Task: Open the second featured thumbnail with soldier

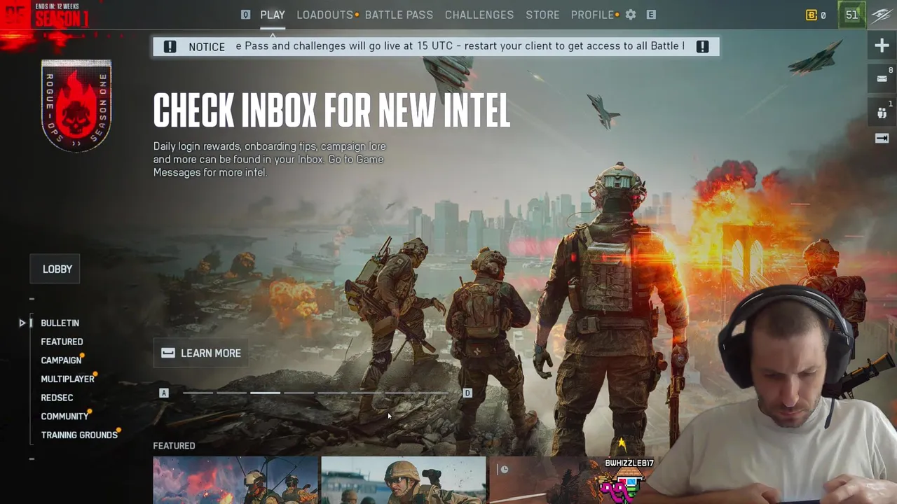Action: click(404, 480)
